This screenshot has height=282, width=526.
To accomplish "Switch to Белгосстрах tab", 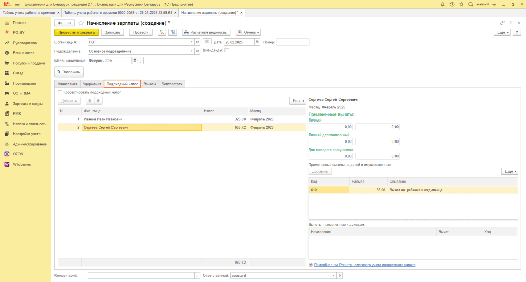I will (172, 84).
